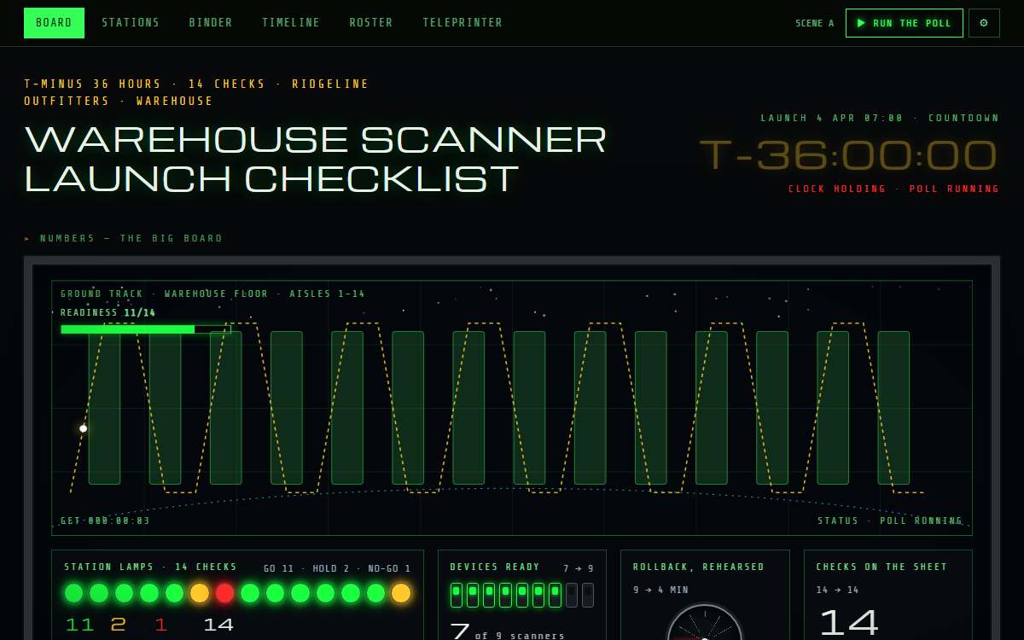Click the eighth scanner device indicator, unlit

[572, 595]
